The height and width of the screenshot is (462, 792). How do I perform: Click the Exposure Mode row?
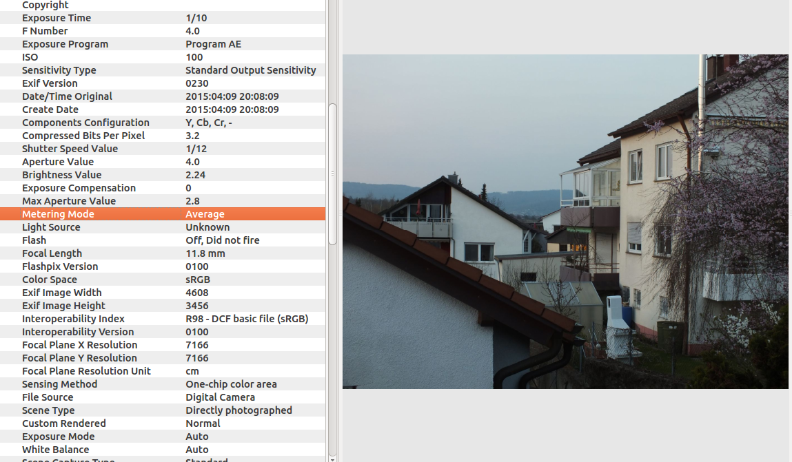[163, 437]
